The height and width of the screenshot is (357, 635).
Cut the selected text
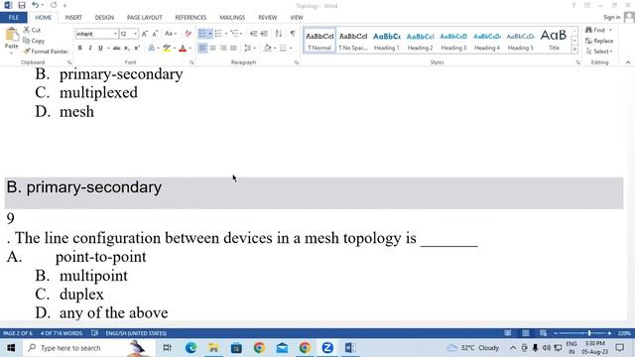pos(32,30)
